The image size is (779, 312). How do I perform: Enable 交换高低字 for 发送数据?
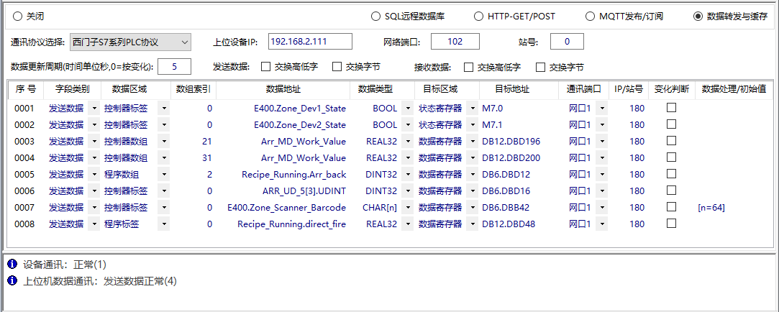tap(266, 67)
